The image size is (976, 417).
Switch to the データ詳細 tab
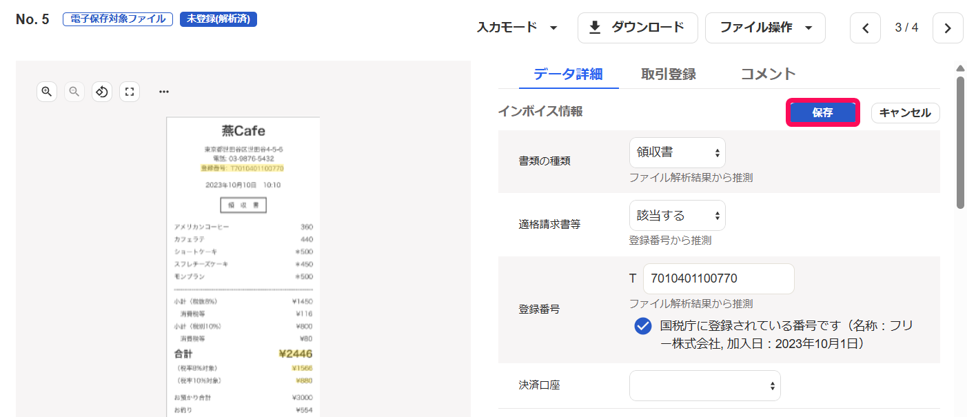pyautogui.click(x=569, y=74)
